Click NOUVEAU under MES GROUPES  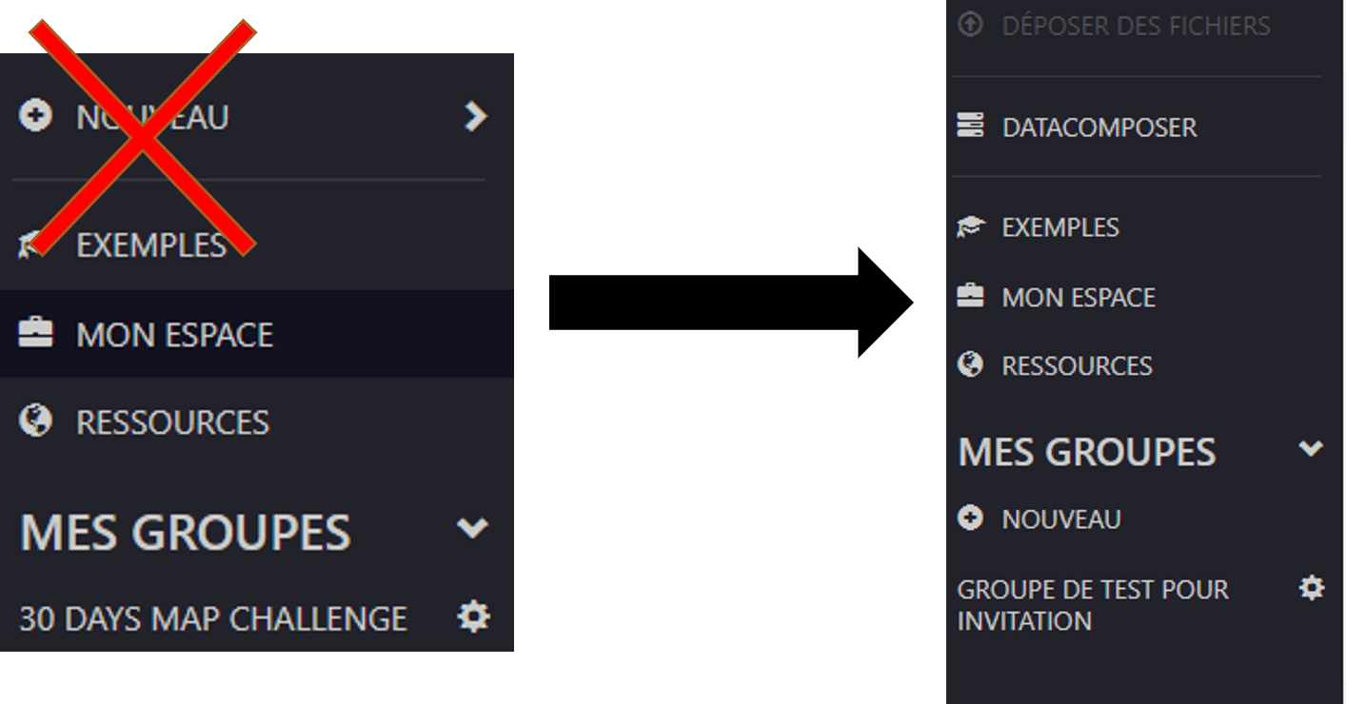[1061, 519]
